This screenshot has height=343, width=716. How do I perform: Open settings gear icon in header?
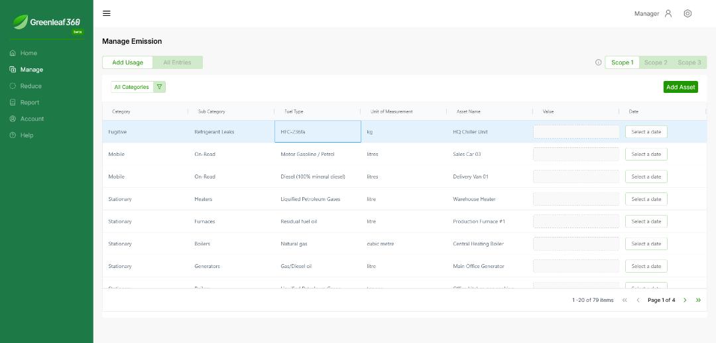coord(687,13)
